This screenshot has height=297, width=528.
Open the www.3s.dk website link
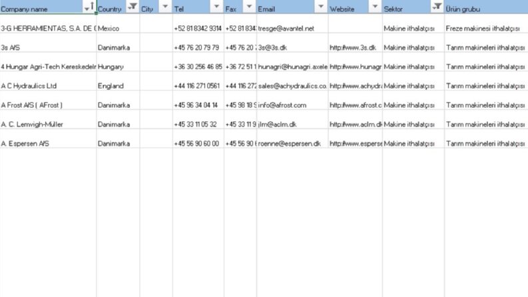[x=353, y=47]
